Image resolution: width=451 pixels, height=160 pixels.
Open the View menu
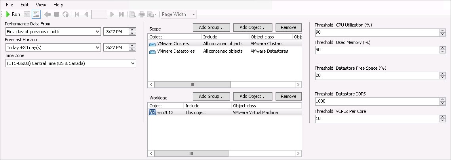coord(41,5)
